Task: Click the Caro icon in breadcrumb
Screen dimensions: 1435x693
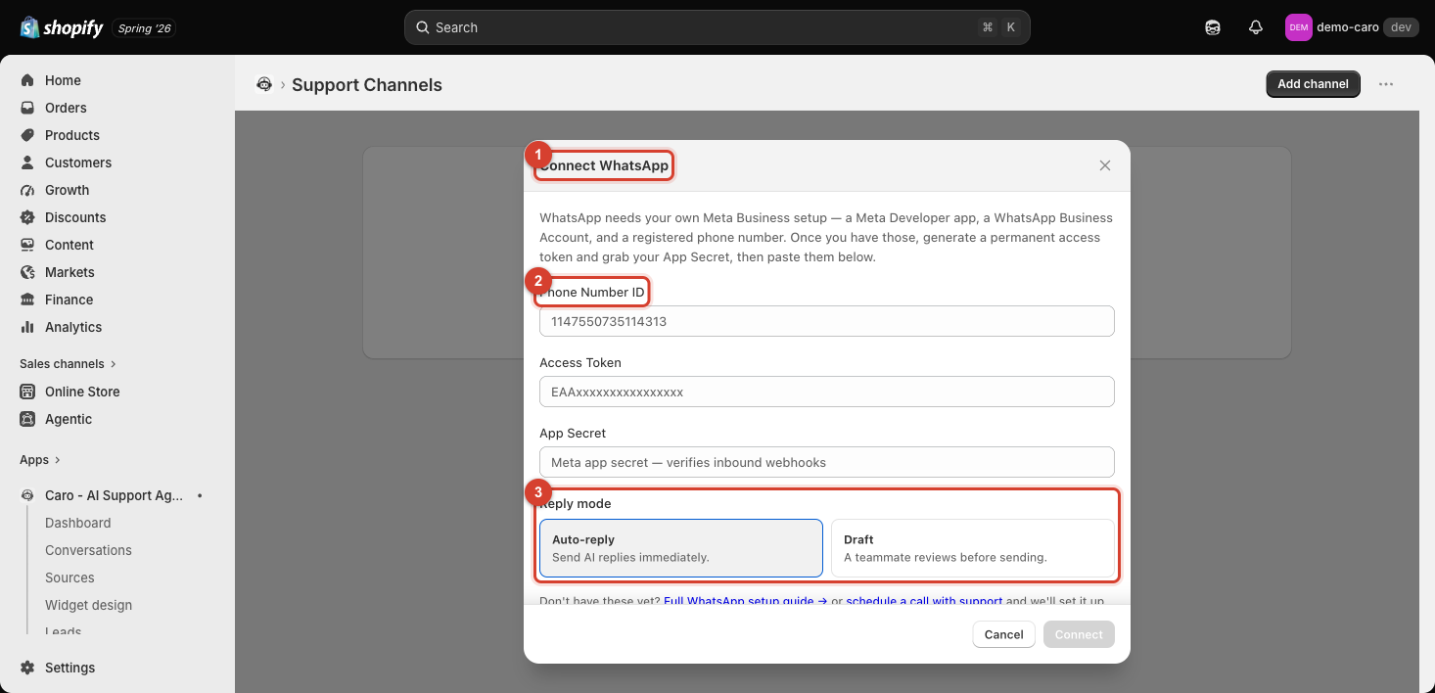Action: coord(263,84)
